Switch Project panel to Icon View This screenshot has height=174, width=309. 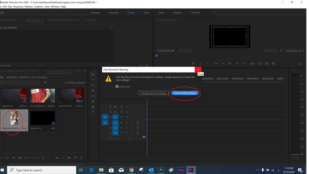tap(14, 158)
